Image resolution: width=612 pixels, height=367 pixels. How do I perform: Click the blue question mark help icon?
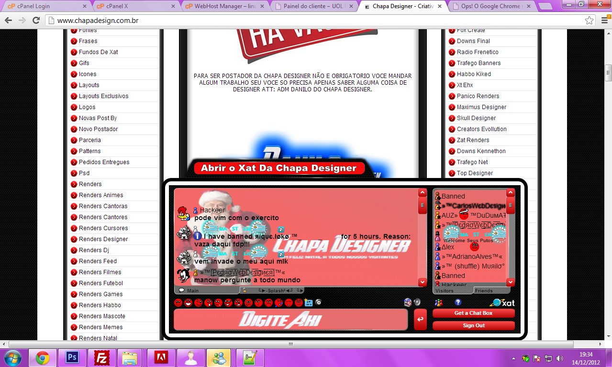click(457, 302)
